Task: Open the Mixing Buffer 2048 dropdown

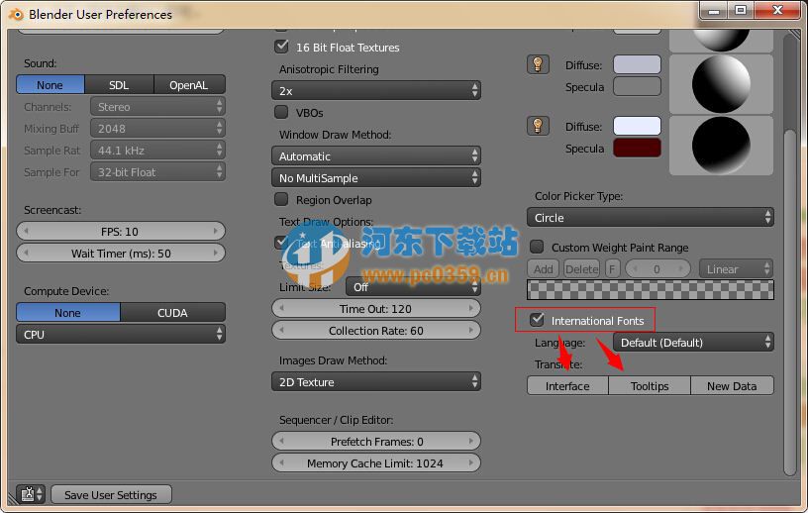Action: 157,129
